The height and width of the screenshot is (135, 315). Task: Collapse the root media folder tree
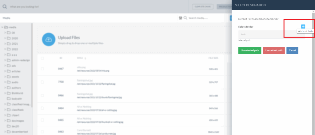click(2, 27)
